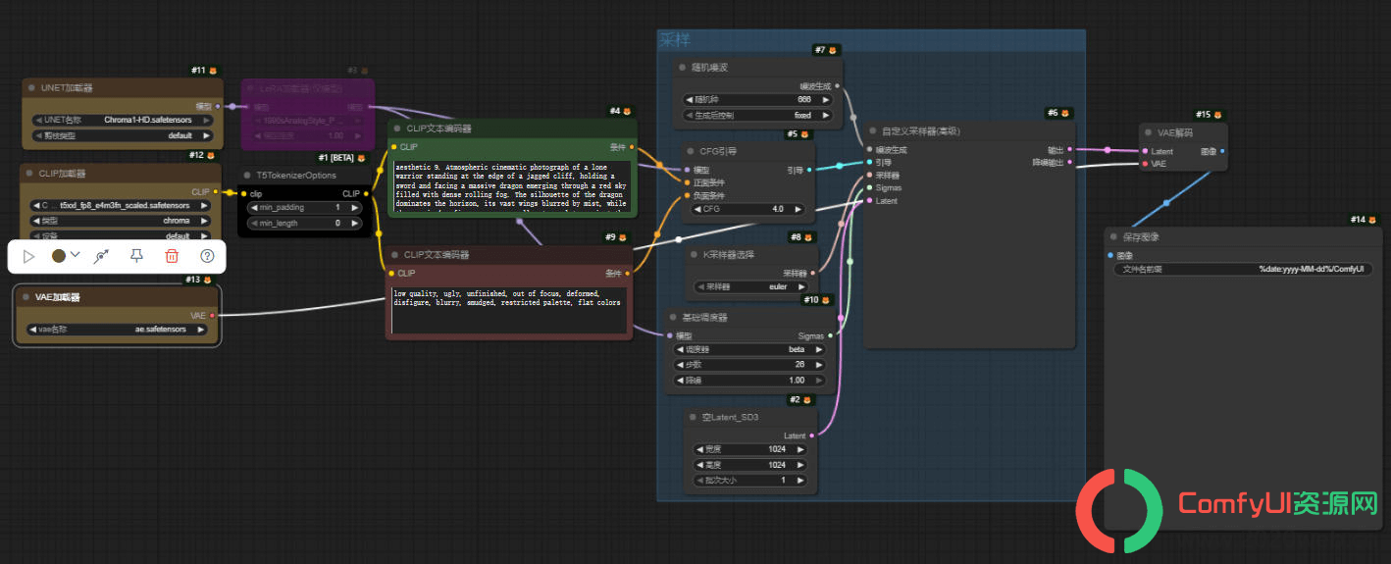Viewport: 1391px width, 564px height.
Task: Open node color picker dropdown chevron
Action: tap(76, 255)
